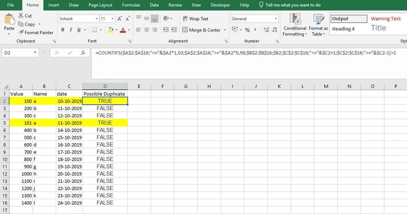This screenshot has width=407, height=214.
Task: Expand the Name Box dropdown
Action: [35, 52]
